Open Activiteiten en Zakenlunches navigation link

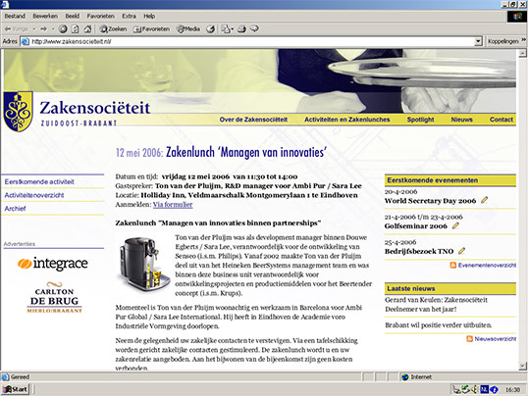tap(347, 120)
